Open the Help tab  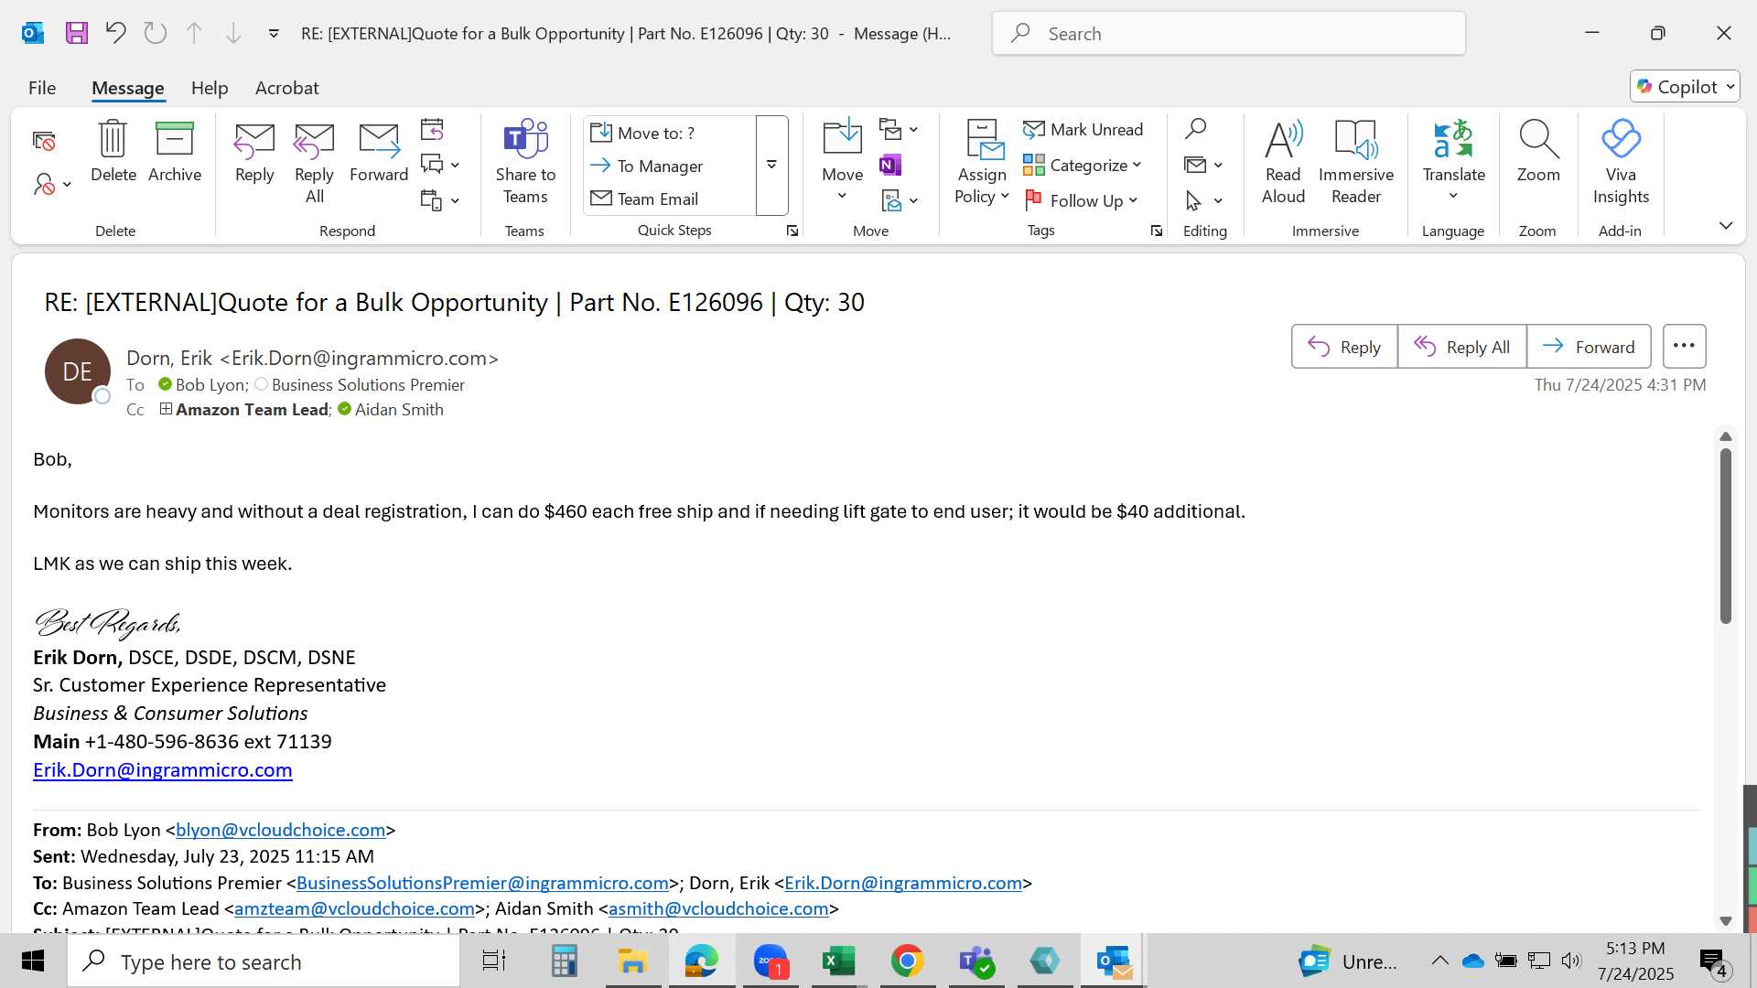(x=210, y=88)
